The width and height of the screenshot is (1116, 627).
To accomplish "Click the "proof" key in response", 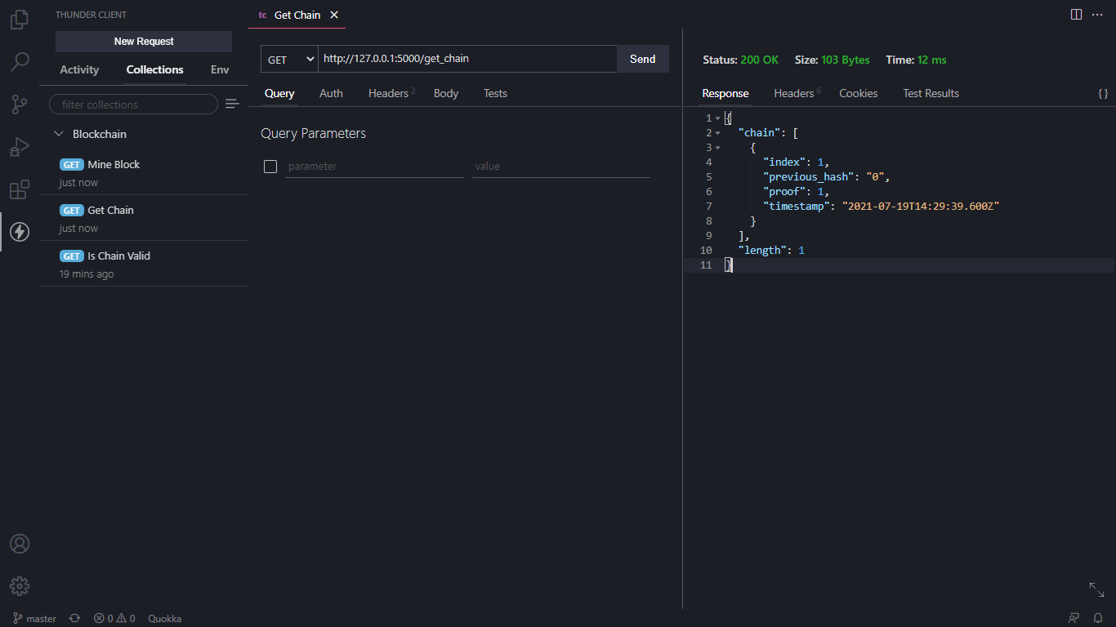I will (784, 192).
